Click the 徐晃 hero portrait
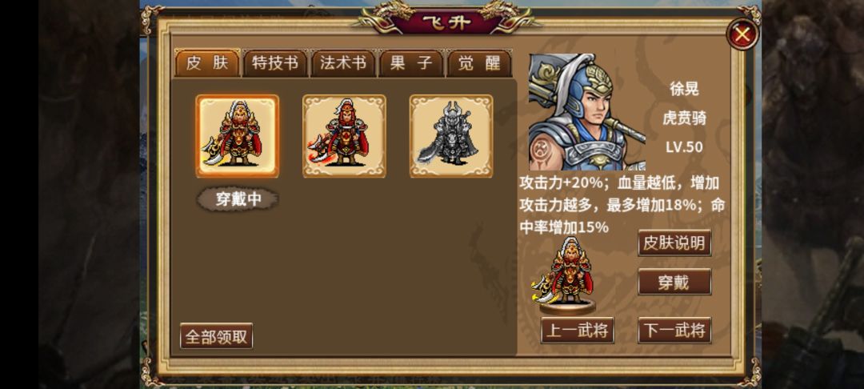 [587, 112]
